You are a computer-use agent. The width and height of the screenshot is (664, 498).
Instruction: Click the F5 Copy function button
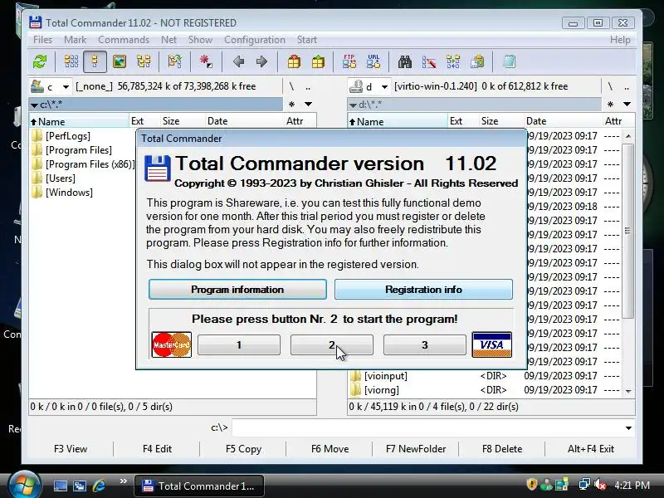pos(243,449)
